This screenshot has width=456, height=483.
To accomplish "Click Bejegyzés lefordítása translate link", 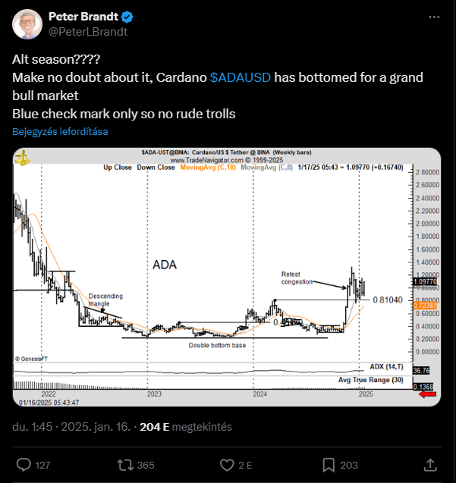I will [60, 131].
